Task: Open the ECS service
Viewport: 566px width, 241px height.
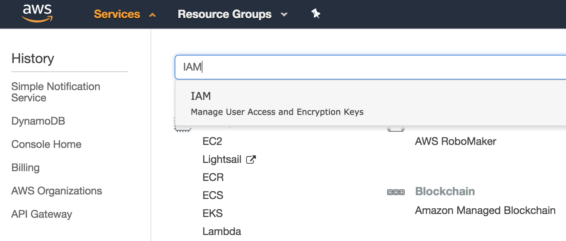Action: point(213,195)
